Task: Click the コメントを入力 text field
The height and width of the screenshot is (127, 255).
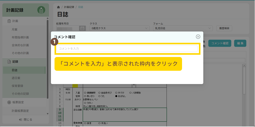Action: pyautogui.click(x=127, y=49)
